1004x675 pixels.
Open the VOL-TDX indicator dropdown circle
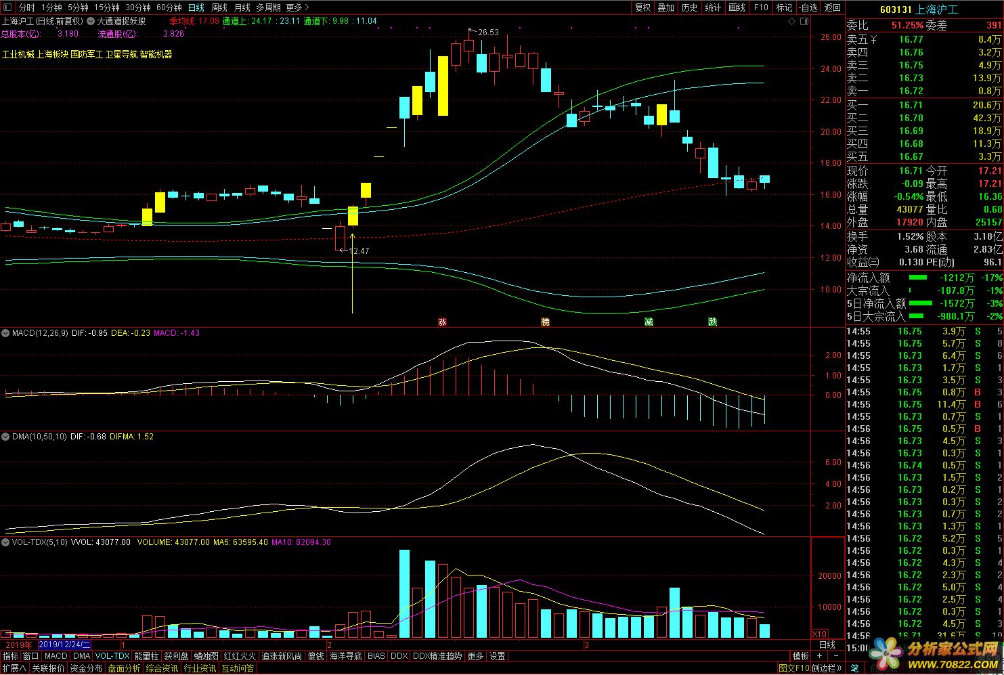pos(6,542)
